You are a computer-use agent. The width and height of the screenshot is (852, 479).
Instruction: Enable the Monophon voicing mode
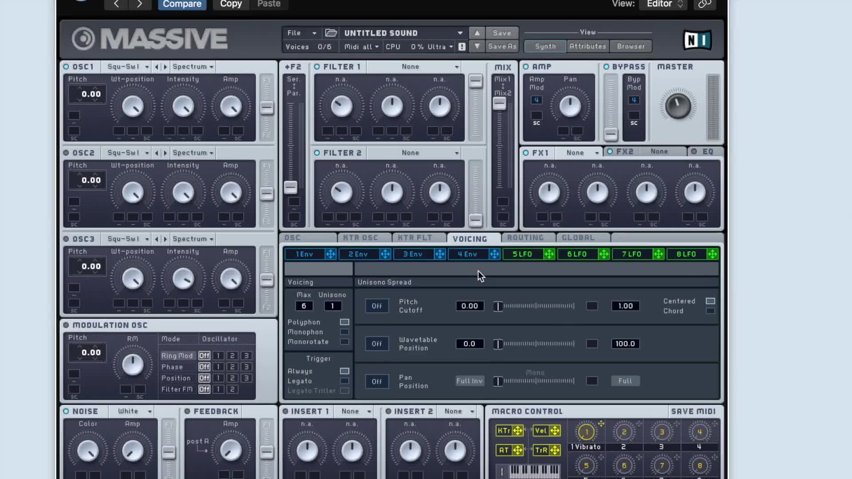click(344, 332)
